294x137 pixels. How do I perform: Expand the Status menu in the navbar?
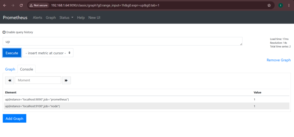click(66, 17)
